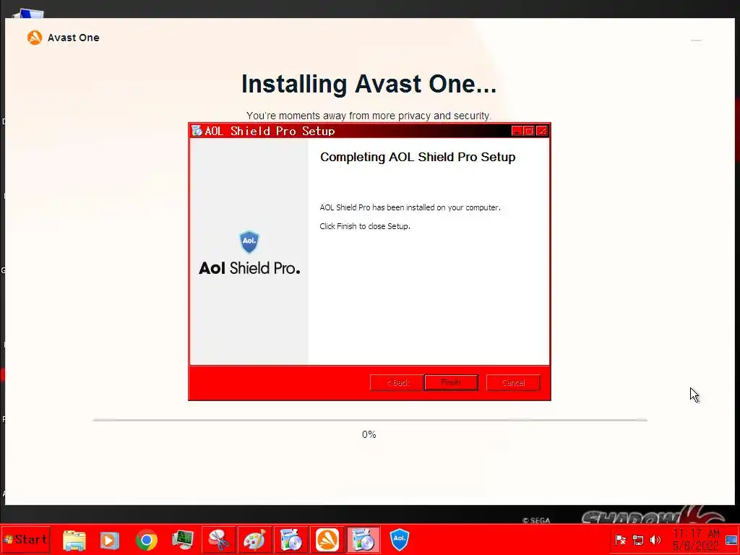
Task: Open AOL Shield taskbar icon
Action: pos(399,539)
